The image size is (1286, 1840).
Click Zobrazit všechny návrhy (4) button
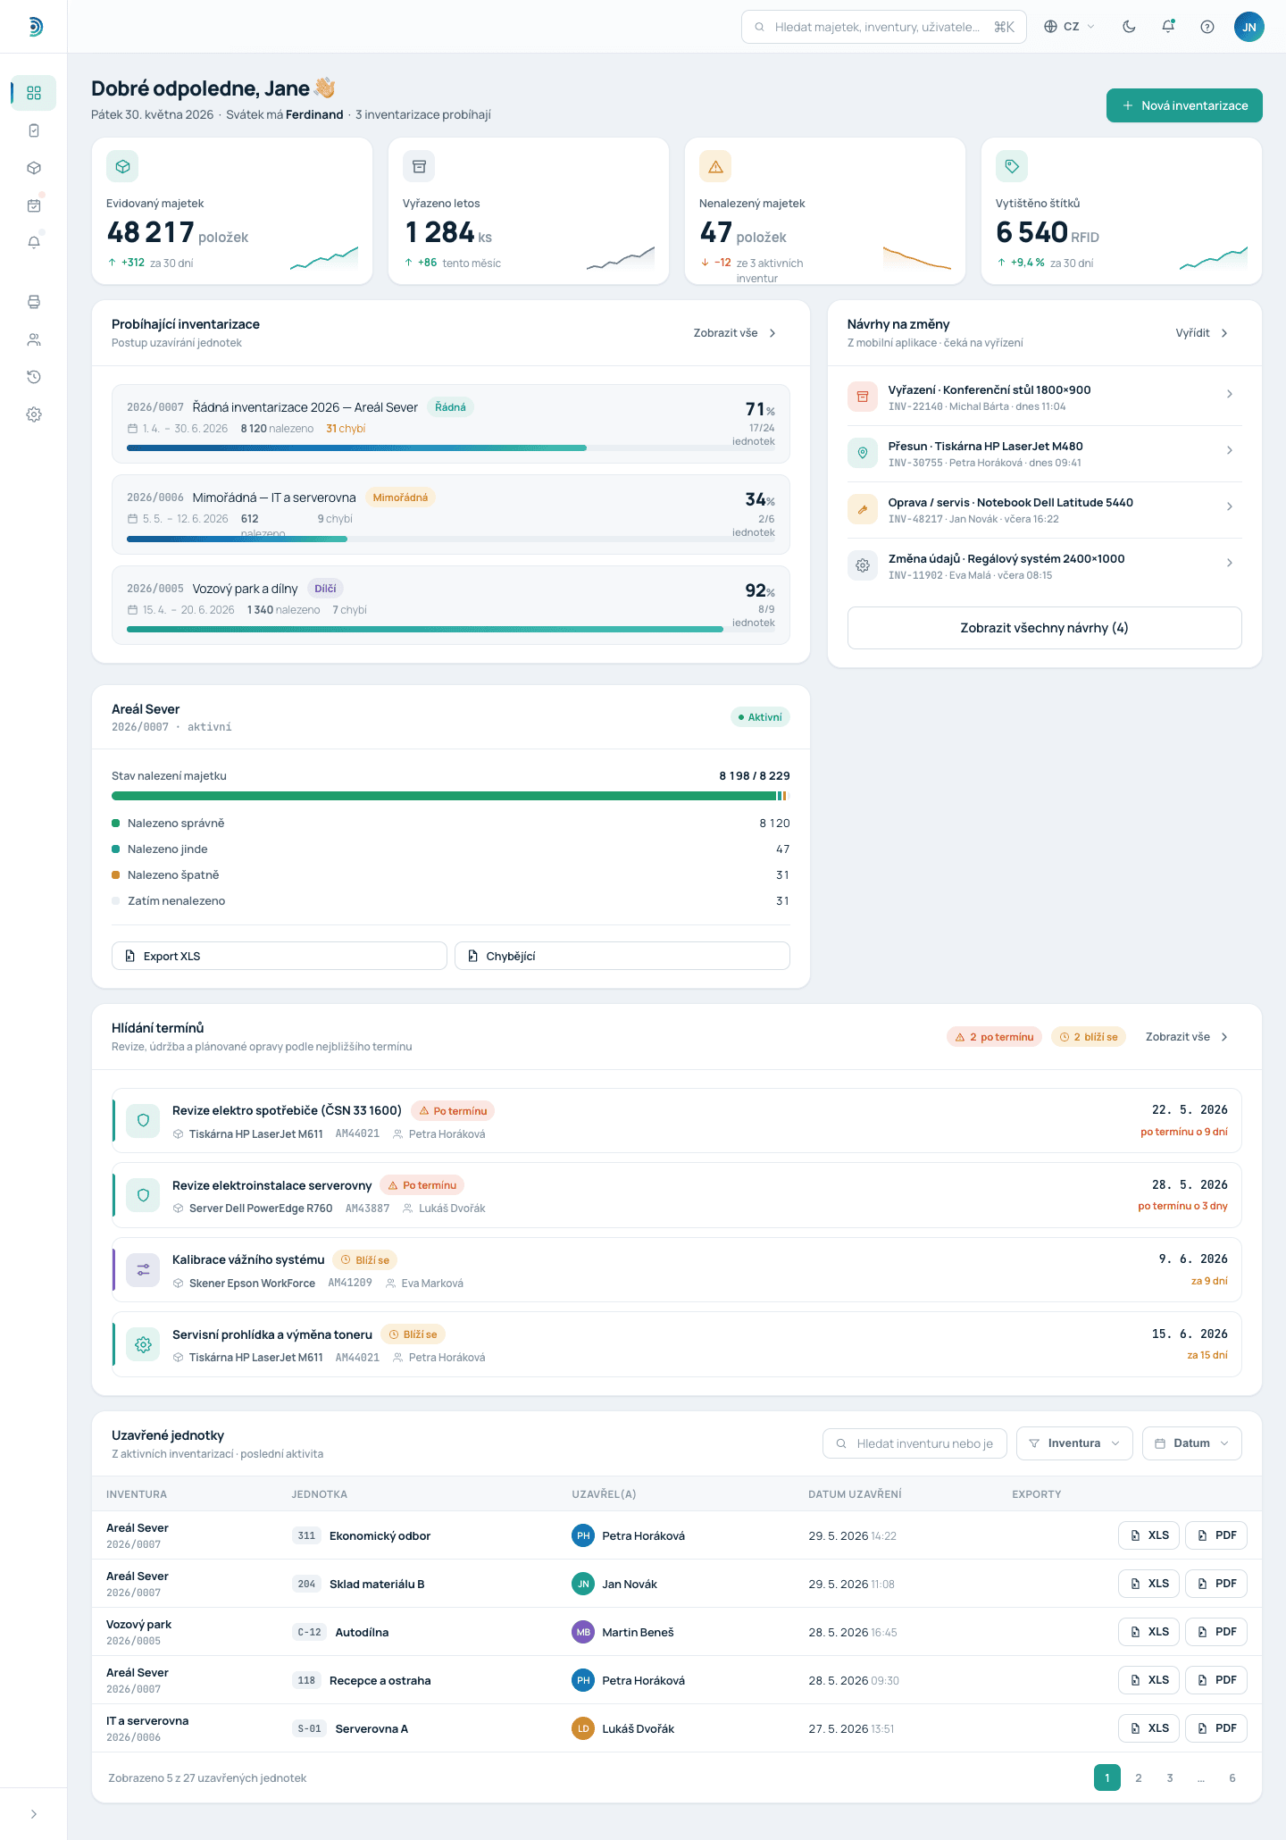(x=1044, y=628)
